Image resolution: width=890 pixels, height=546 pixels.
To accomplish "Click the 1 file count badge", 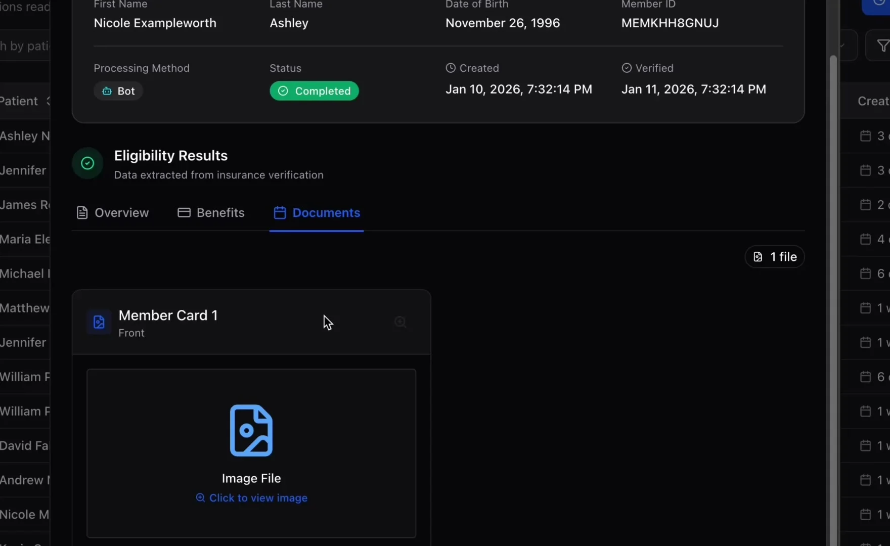I will pos(774,257).
